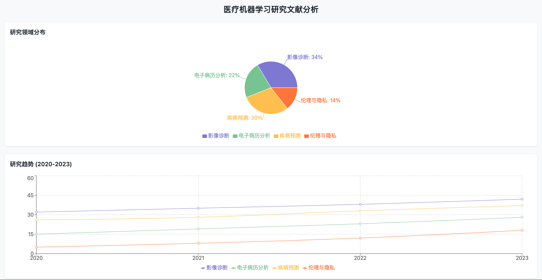Toggle 电子病历分析 in the pie chart legend
542x280 pixels.
tap(252, 136)
